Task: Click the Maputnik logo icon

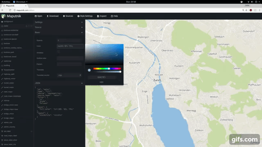Action: (3, 16)
